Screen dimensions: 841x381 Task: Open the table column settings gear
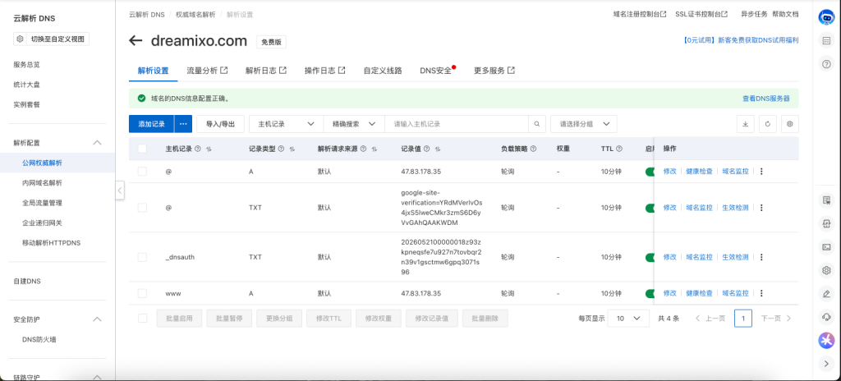(789, 124)
